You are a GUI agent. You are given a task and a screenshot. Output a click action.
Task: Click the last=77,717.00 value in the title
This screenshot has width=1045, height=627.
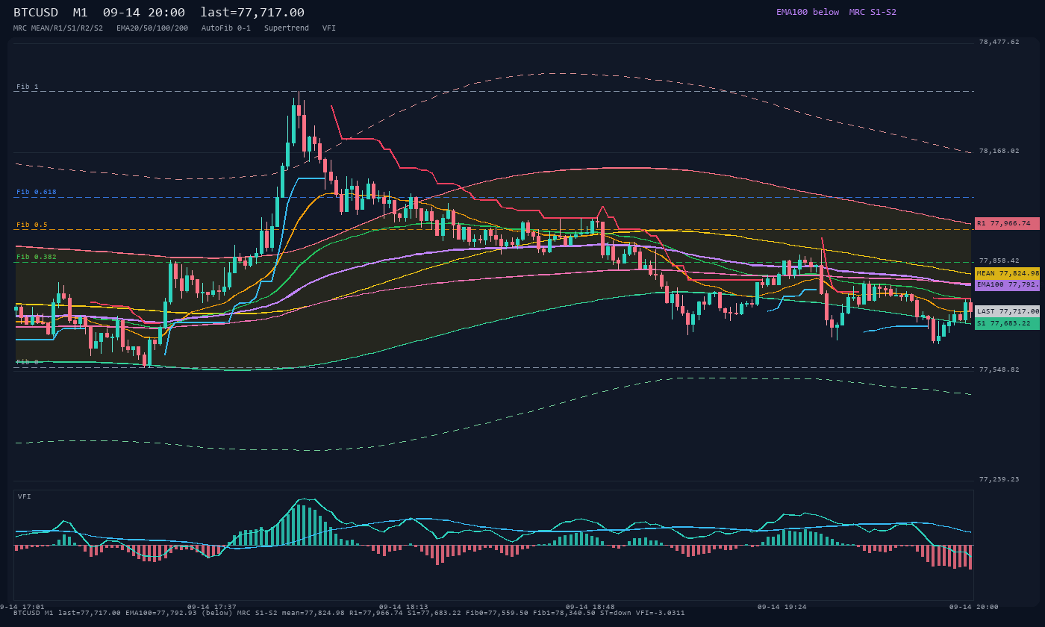click(x=252, y=13)
